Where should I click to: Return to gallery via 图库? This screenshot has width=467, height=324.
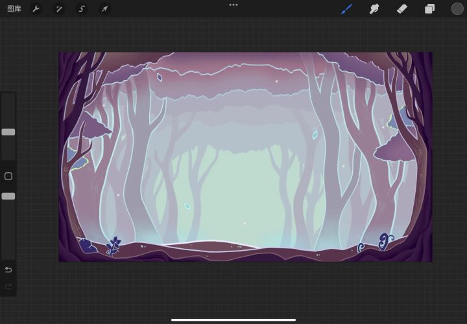click(14, 9)
